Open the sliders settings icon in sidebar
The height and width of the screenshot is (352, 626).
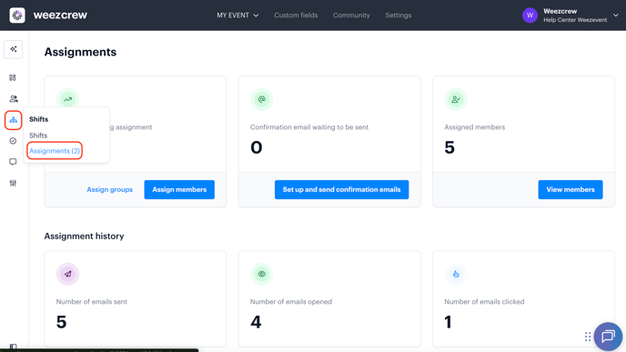point(13,183)
